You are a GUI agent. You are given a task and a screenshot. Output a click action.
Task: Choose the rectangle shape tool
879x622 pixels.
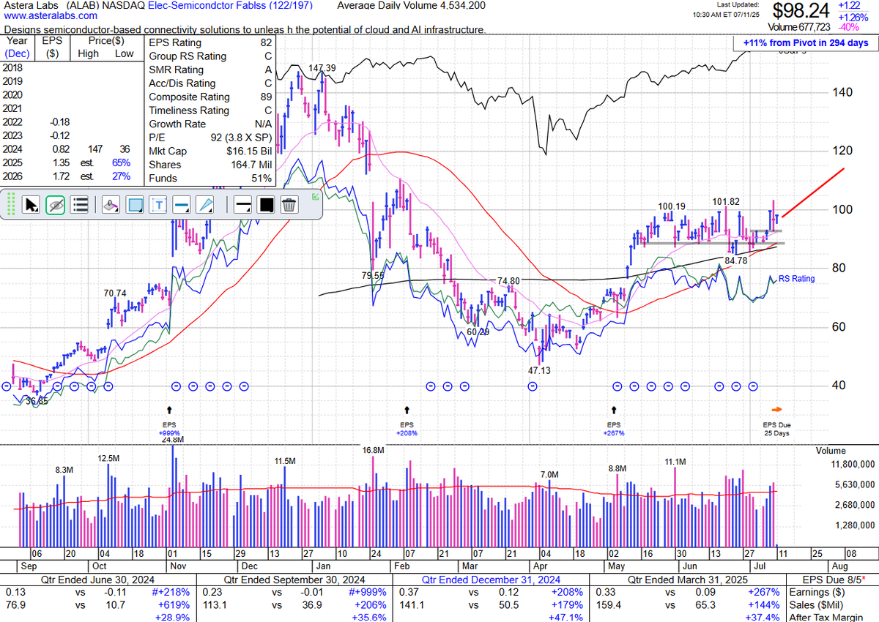coord(135,205)
